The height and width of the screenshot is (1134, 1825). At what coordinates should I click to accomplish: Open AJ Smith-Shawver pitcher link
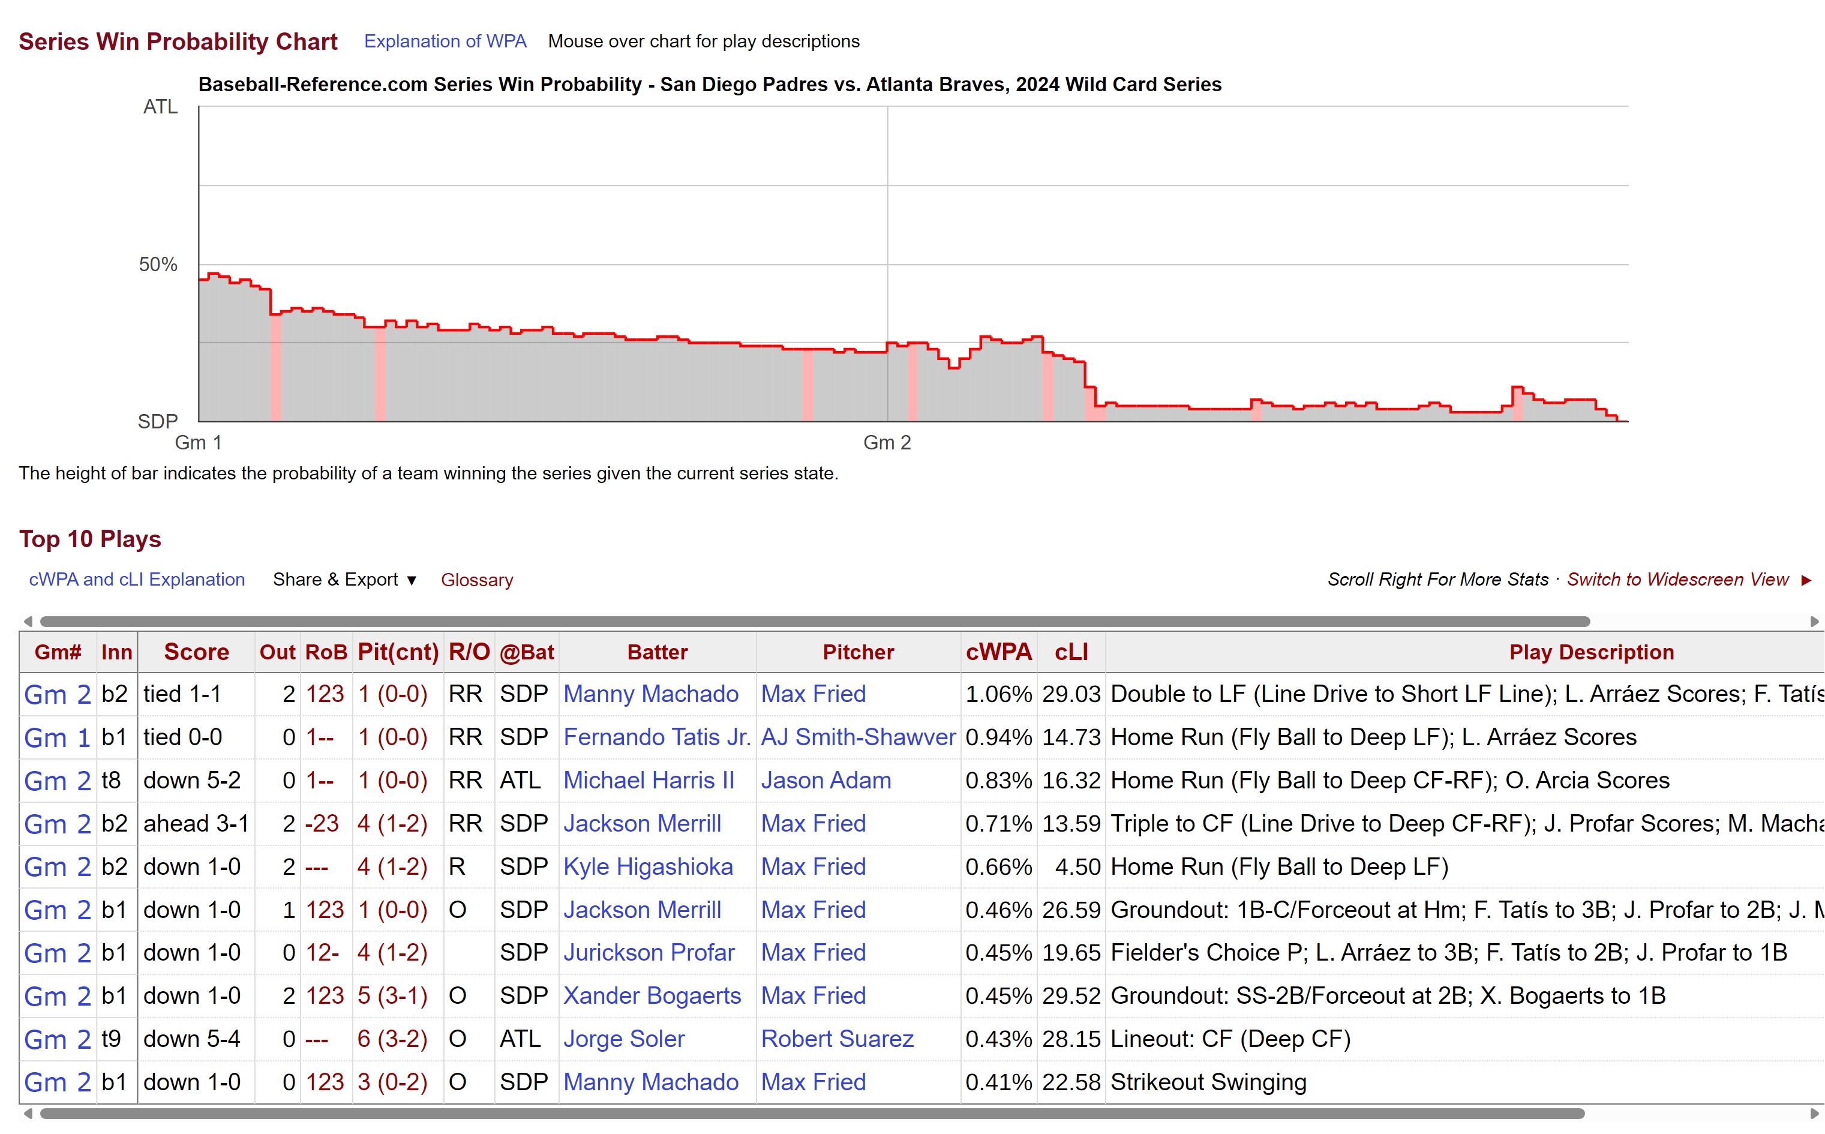tap(858, 737)
